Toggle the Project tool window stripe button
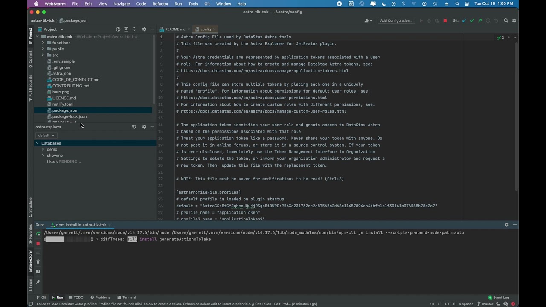 (x=30, y=36)
